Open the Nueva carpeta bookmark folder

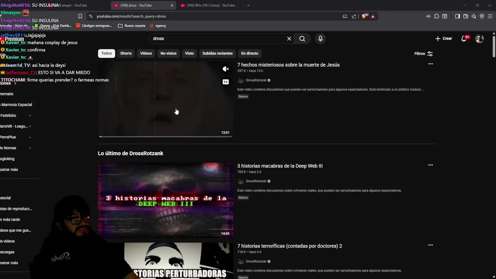pos(131,26)
